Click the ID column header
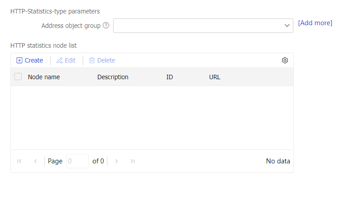 coord(169,77)
